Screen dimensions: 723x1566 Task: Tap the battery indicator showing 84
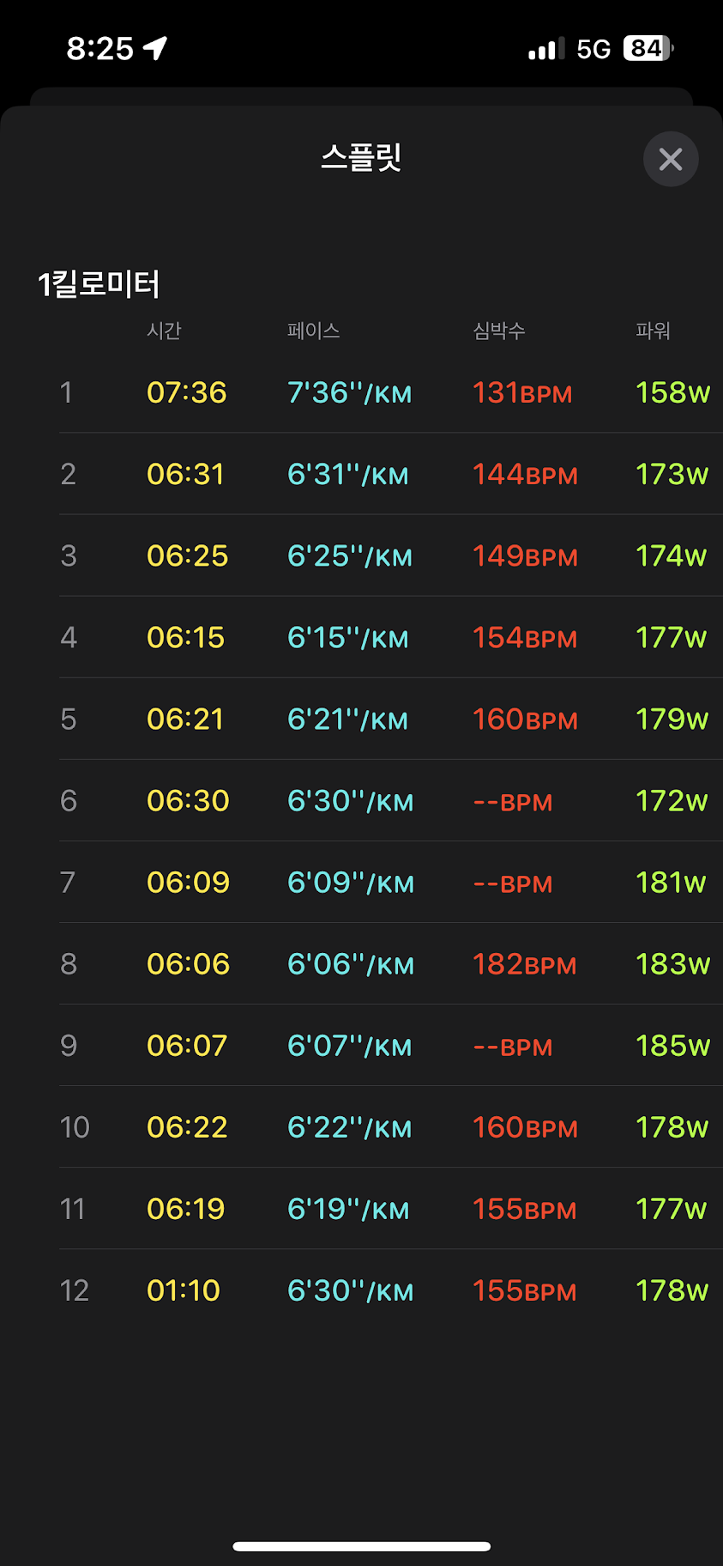coord(648,48)
